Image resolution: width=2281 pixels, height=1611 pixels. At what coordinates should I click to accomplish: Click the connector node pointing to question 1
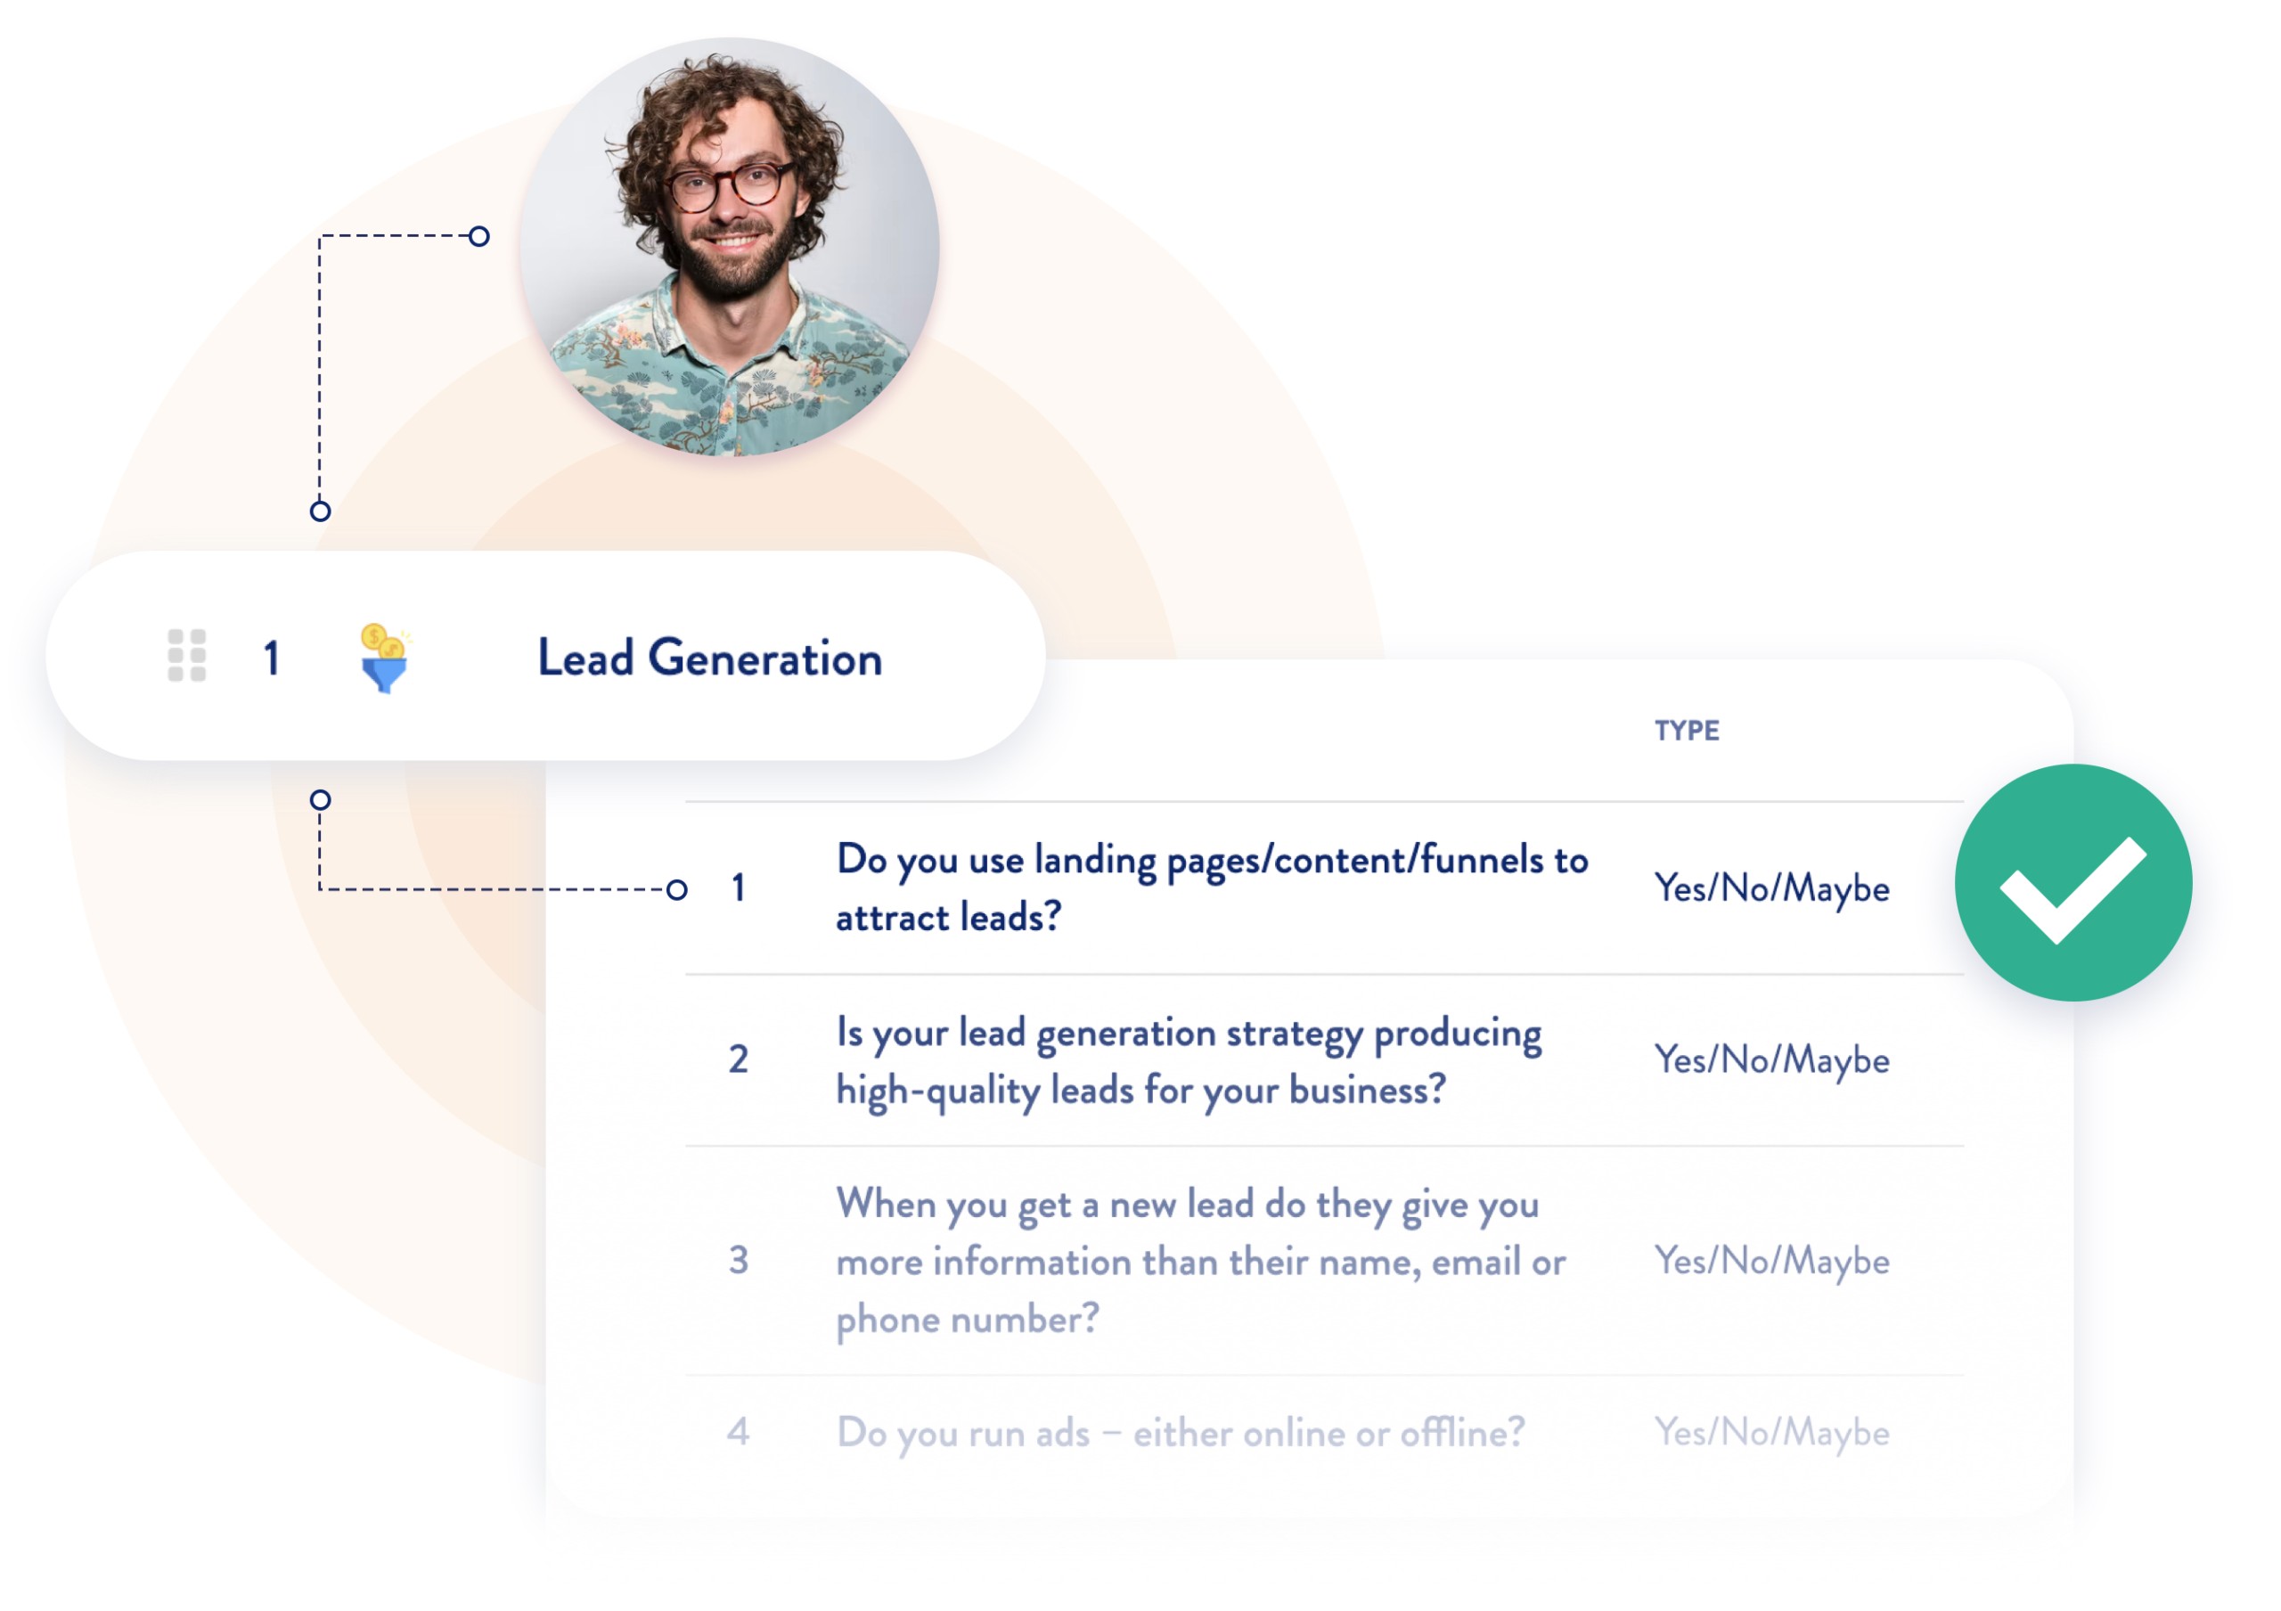point(679,890)
